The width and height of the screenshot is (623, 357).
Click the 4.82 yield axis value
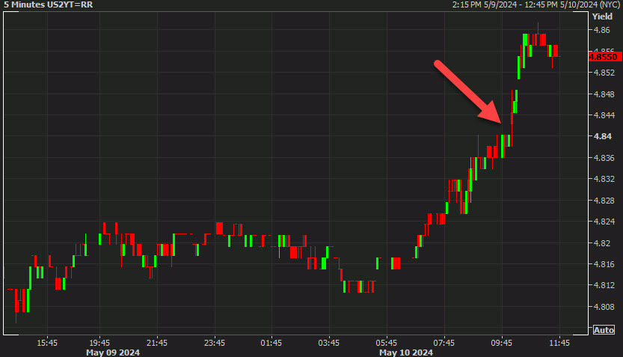coord(602,243)
